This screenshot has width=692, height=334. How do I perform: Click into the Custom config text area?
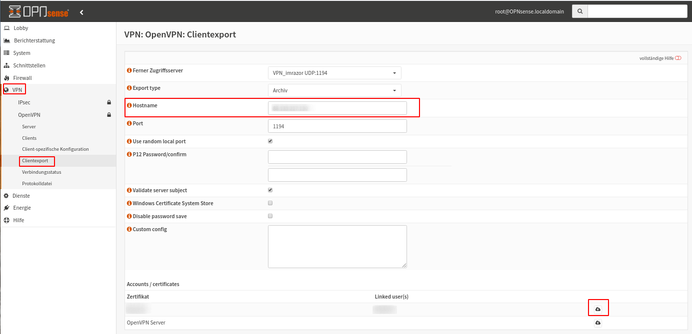[x=337, y=247]
